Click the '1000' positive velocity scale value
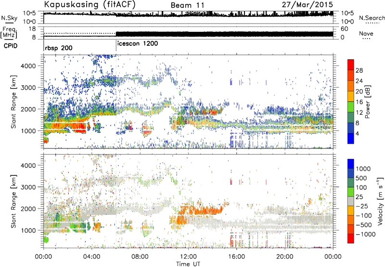This screenshot has width=385, height=267. (x=363, y=169)
